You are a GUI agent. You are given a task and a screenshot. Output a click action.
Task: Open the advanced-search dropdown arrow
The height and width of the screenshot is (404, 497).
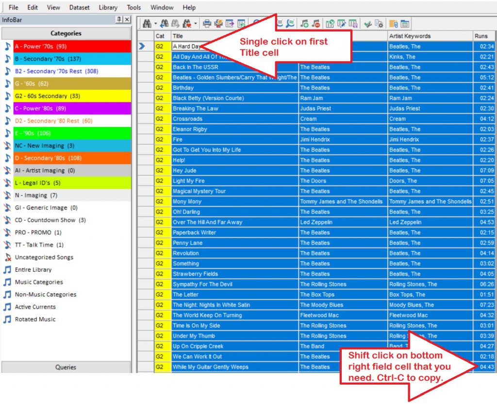tap(195, 23)
